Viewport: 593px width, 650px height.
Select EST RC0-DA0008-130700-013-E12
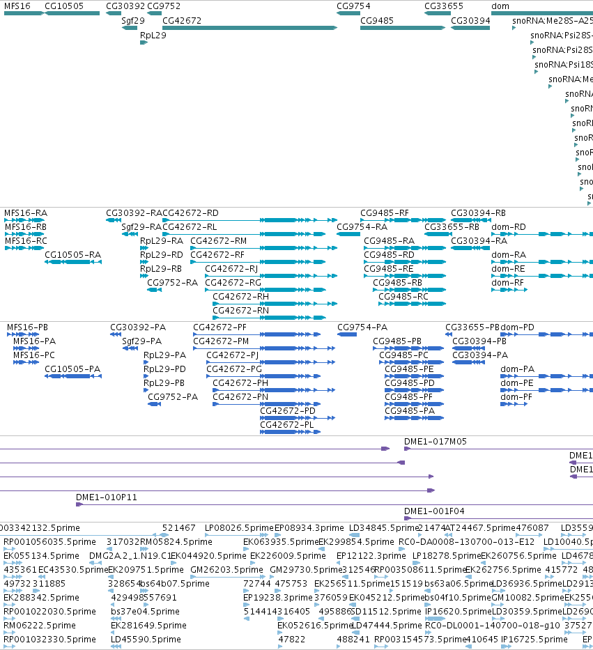466,542
